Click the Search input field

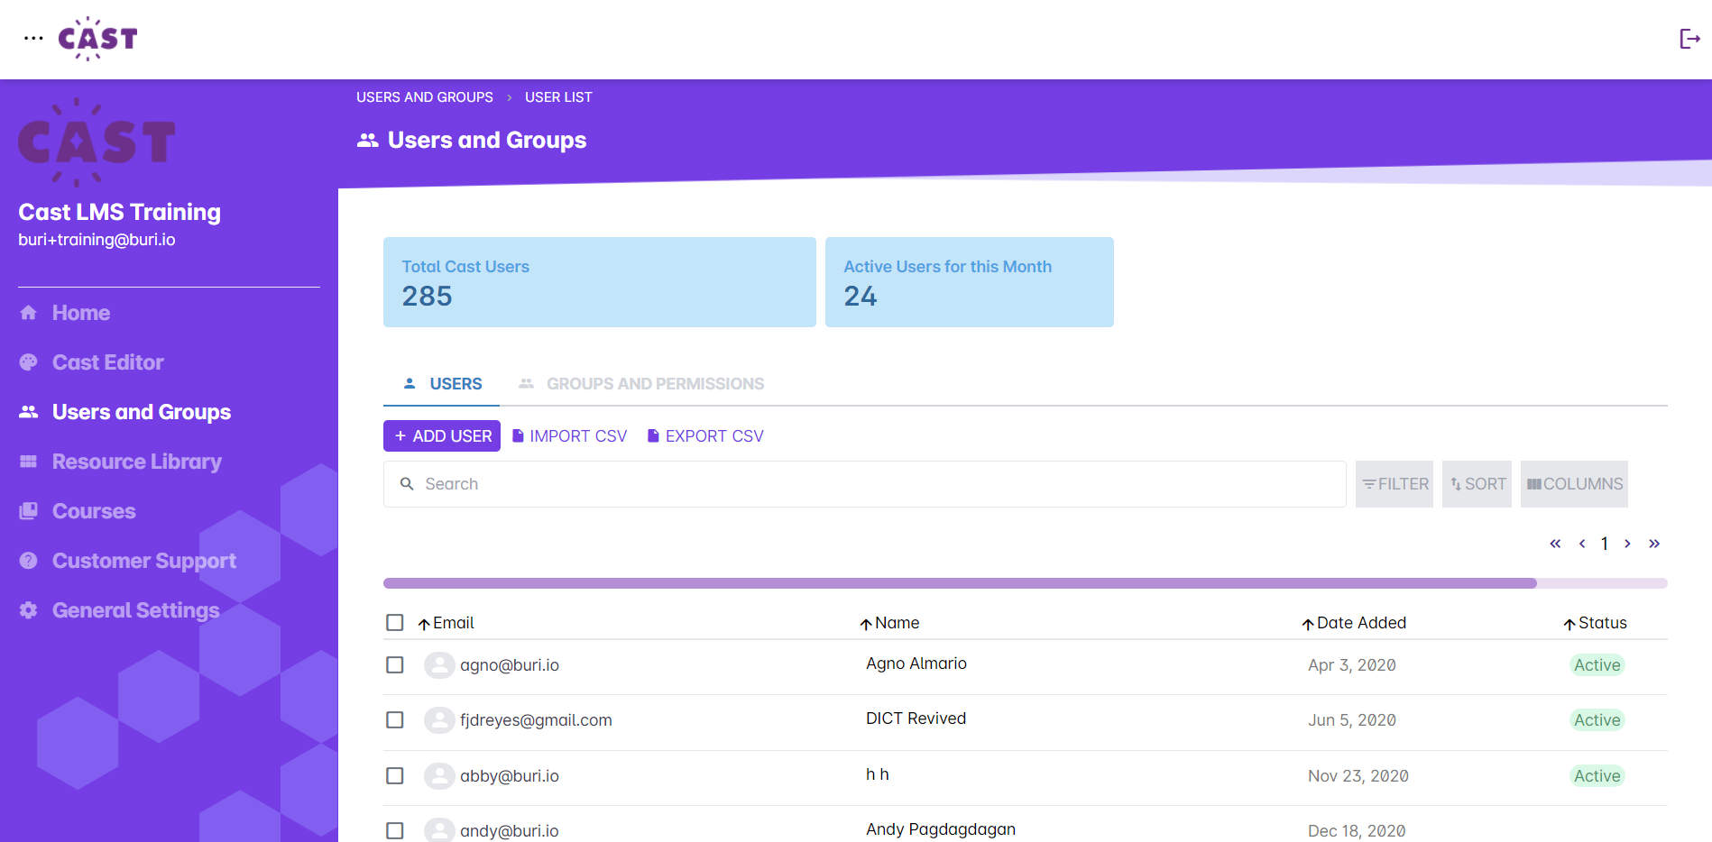point(864,484)
